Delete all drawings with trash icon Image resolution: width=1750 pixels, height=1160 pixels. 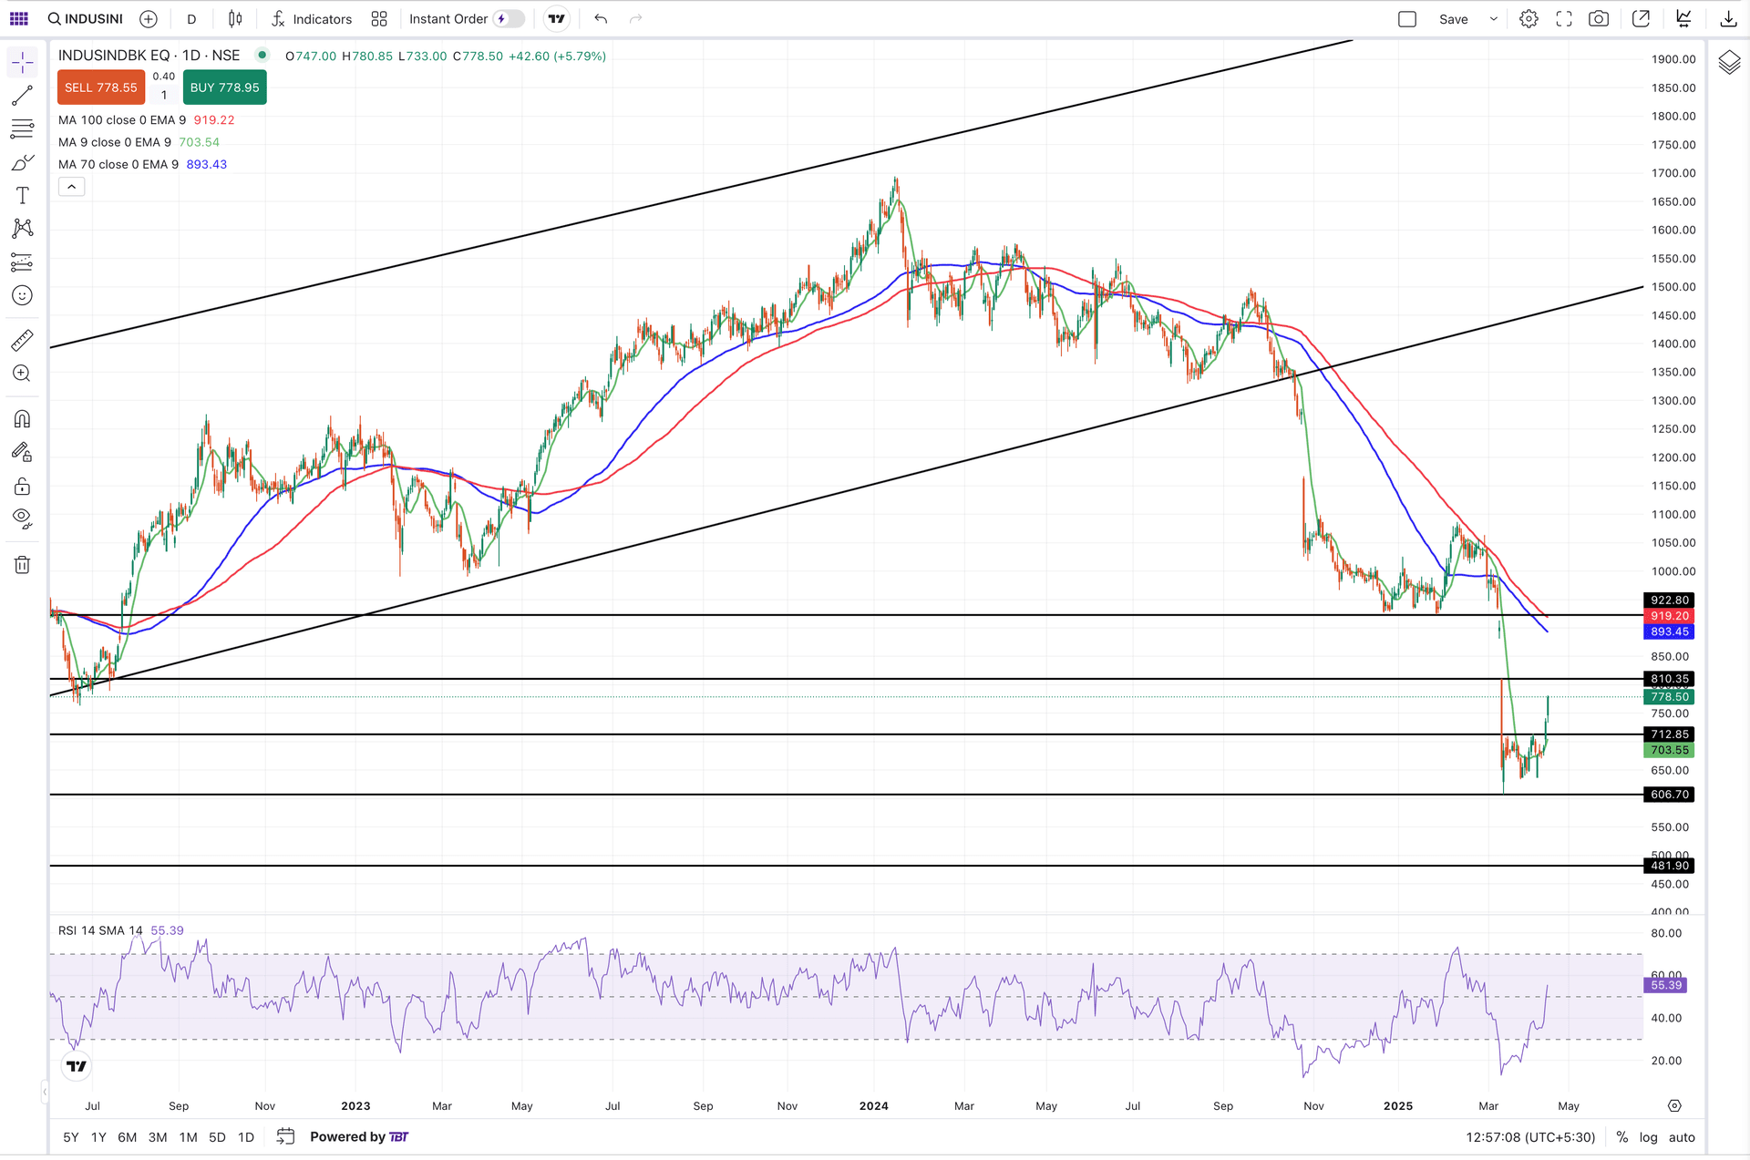[22, 565]
